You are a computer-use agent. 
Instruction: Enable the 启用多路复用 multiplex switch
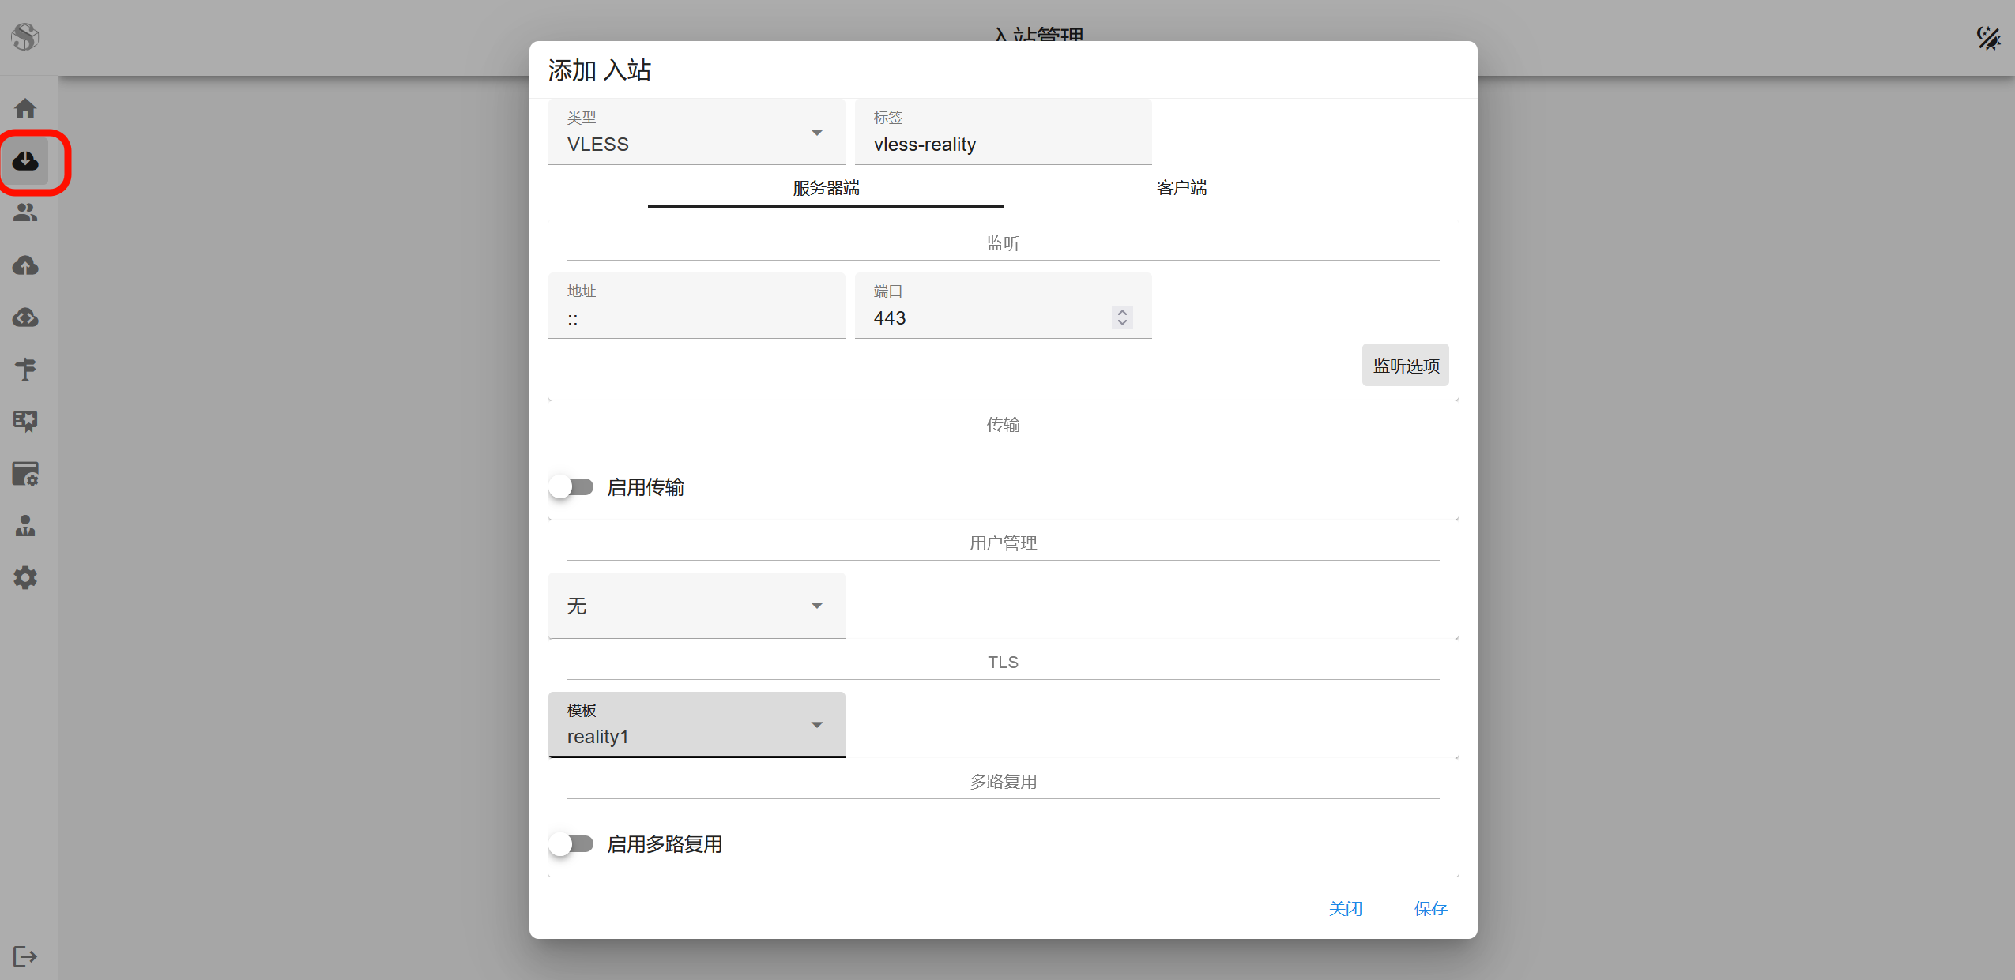coord(572,844)
